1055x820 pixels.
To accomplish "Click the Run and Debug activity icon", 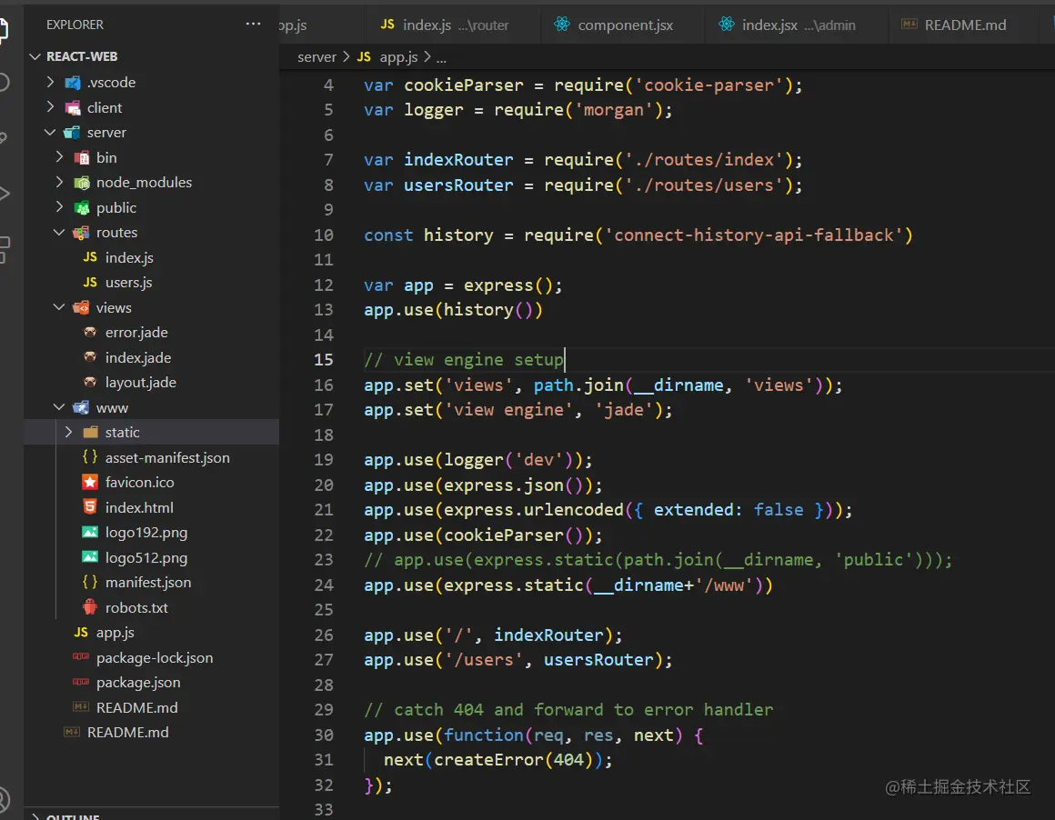I will 4,194.
